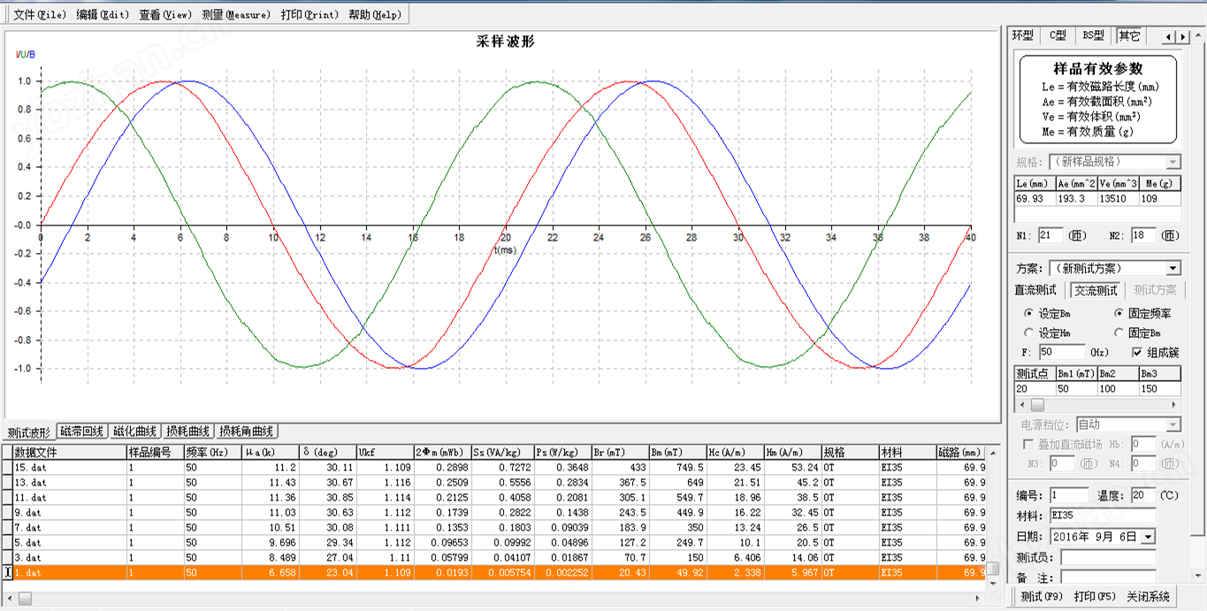Viewport: 1207px width, 611px height.
Task: Open the 日期 date picker dropdown
Action: pos(1148,537)
